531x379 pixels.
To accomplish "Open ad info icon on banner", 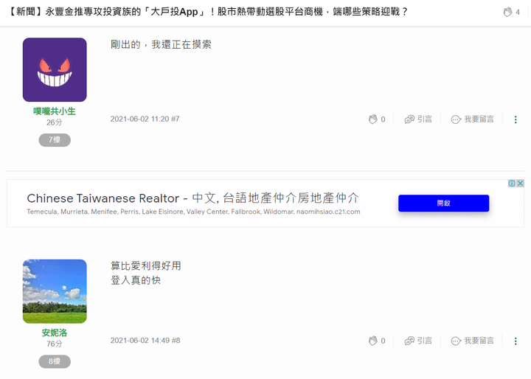I will click(512, 184).
